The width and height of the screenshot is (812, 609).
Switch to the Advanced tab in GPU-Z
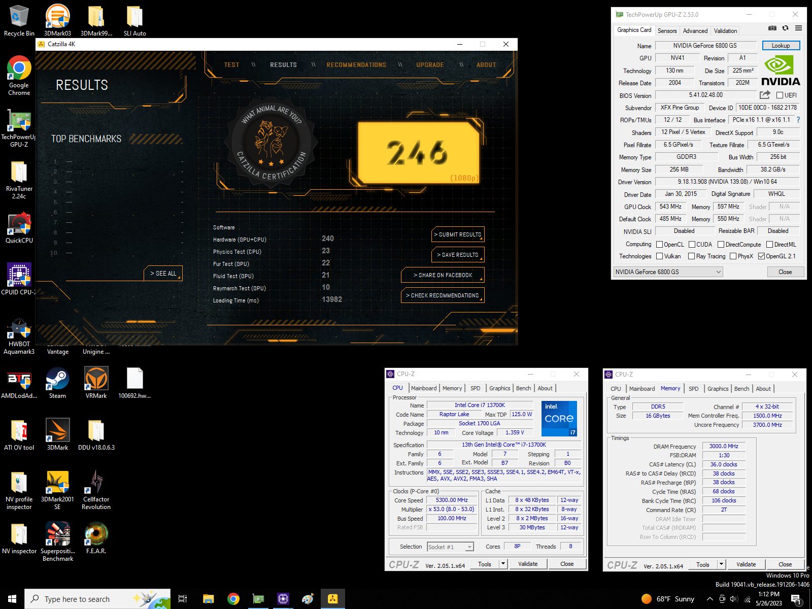695,31
